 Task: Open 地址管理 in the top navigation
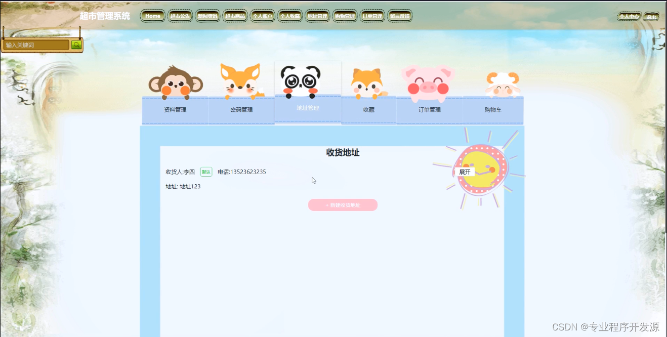(317, 16)
